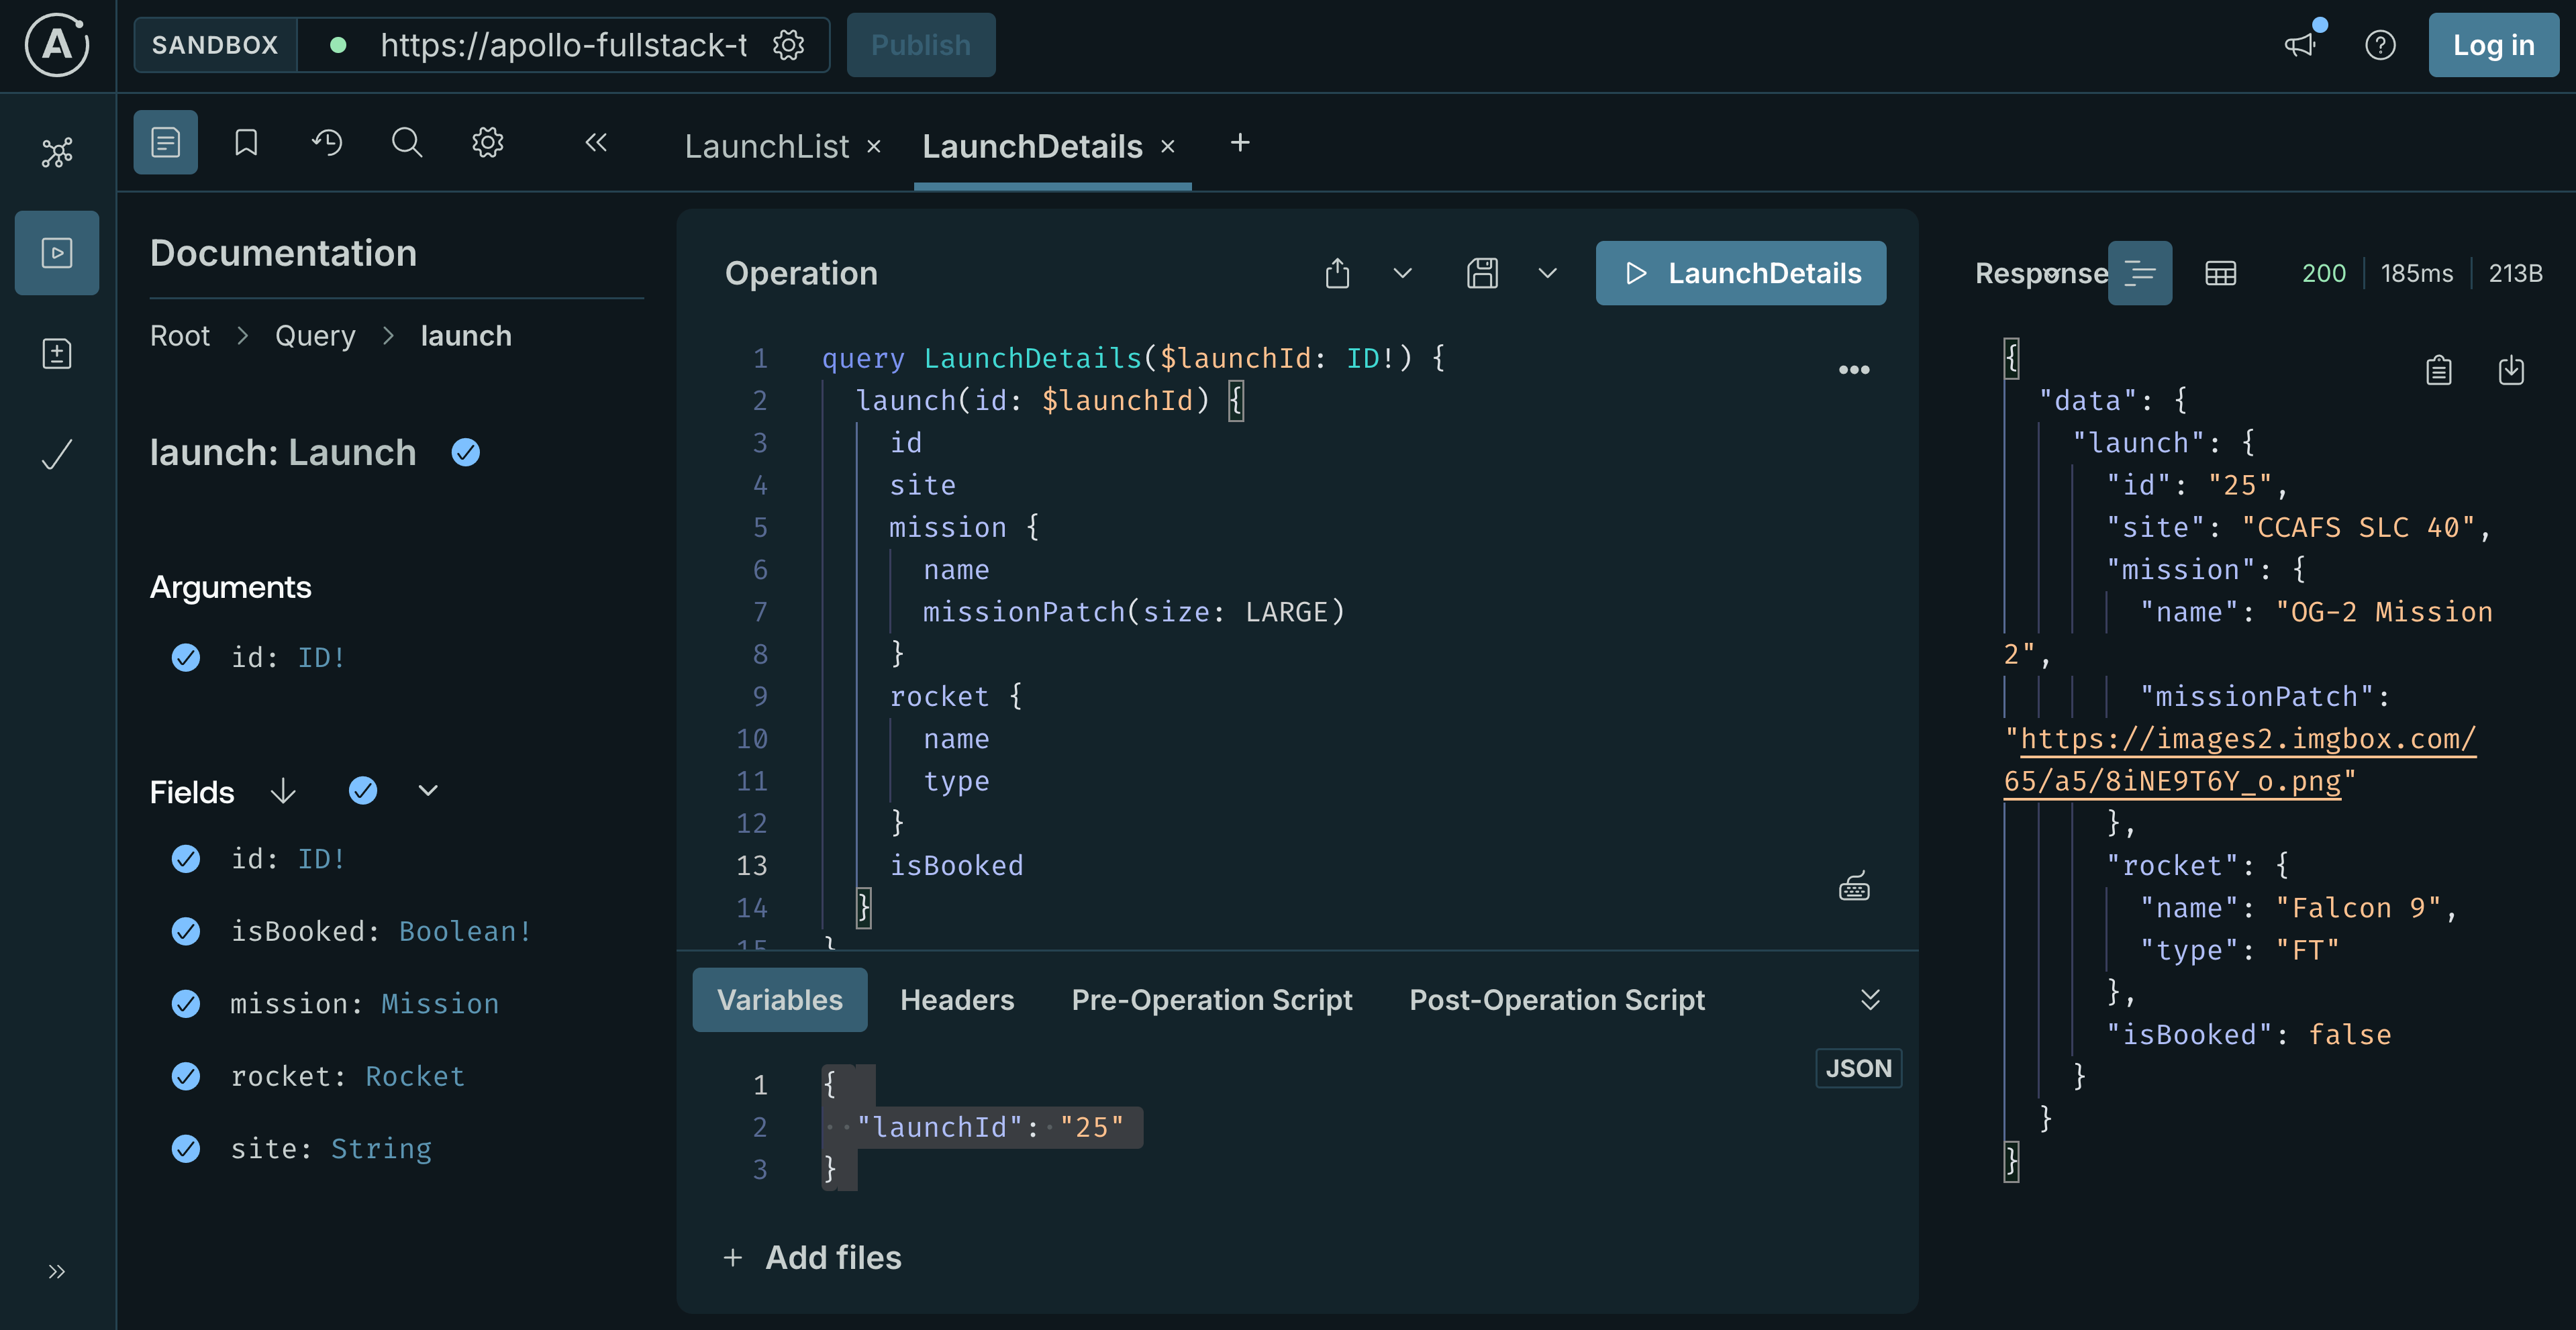Screen dimensions: 2576x1330
Task: Open Explorer settings gear in top toolbar
Action: (x=488, y=142)
